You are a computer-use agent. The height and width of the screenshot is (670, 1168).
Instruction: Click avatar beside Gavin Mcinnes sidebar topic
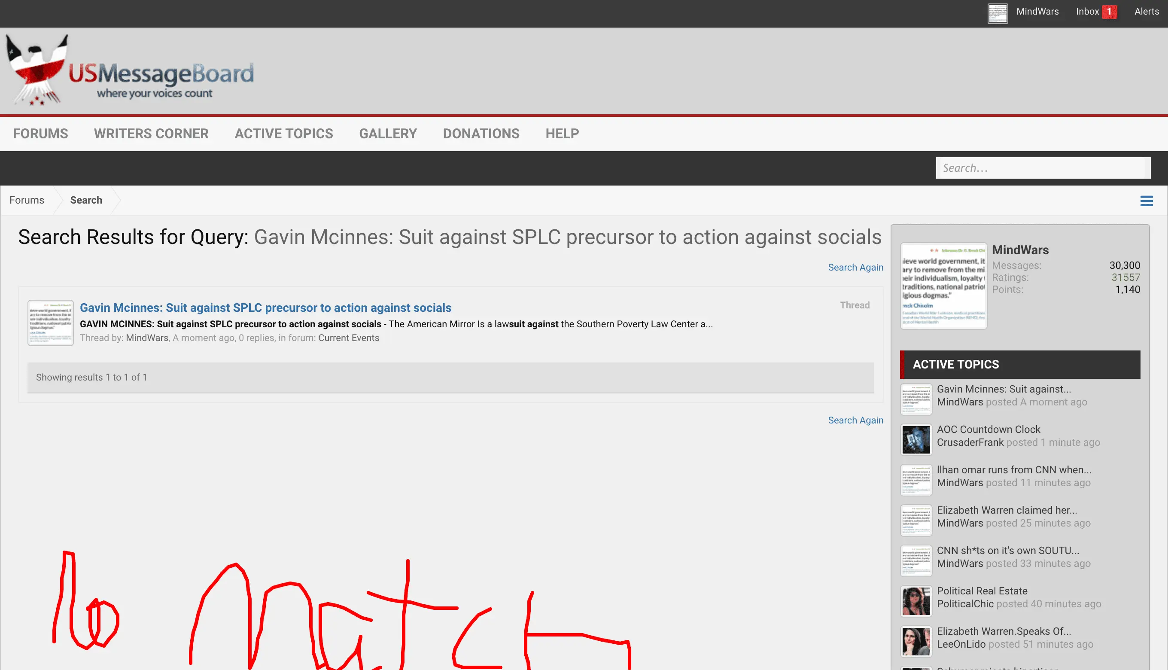click(x=916, y=399)
